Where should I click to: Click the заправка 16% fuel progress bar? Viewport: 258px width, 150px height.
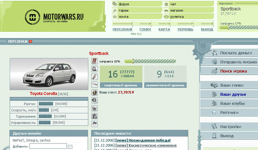(x=150, y=61)
